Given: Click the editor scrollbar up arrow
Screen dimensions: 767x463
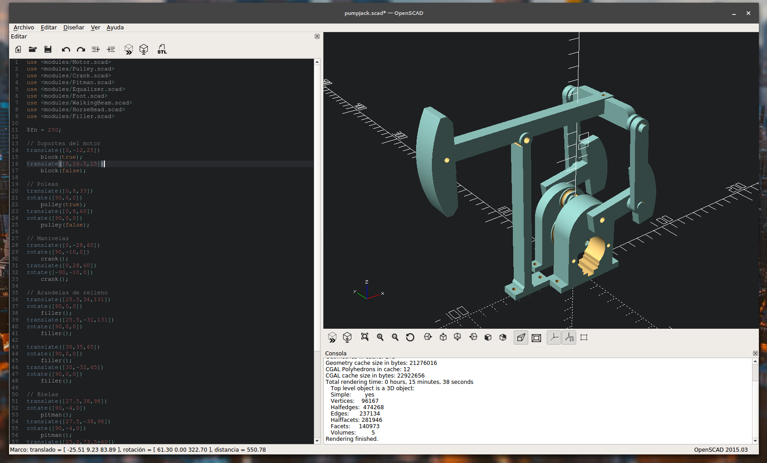Looking at the screenshot, I should point(317,62).
